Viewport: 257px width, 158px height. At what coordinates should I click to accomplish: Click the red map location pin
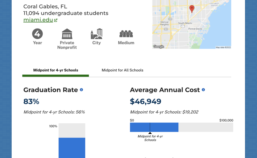pyautogui.click(x=192, y=8)
